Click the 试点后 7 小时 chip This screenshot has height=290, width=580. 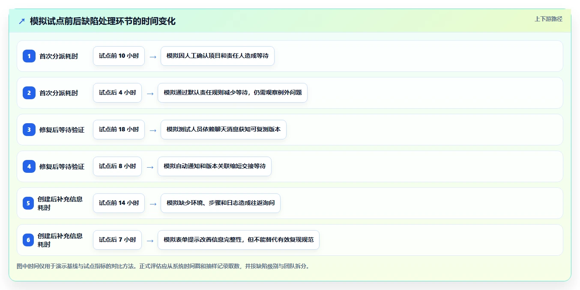pyautogui.click(x=117, y=240)
